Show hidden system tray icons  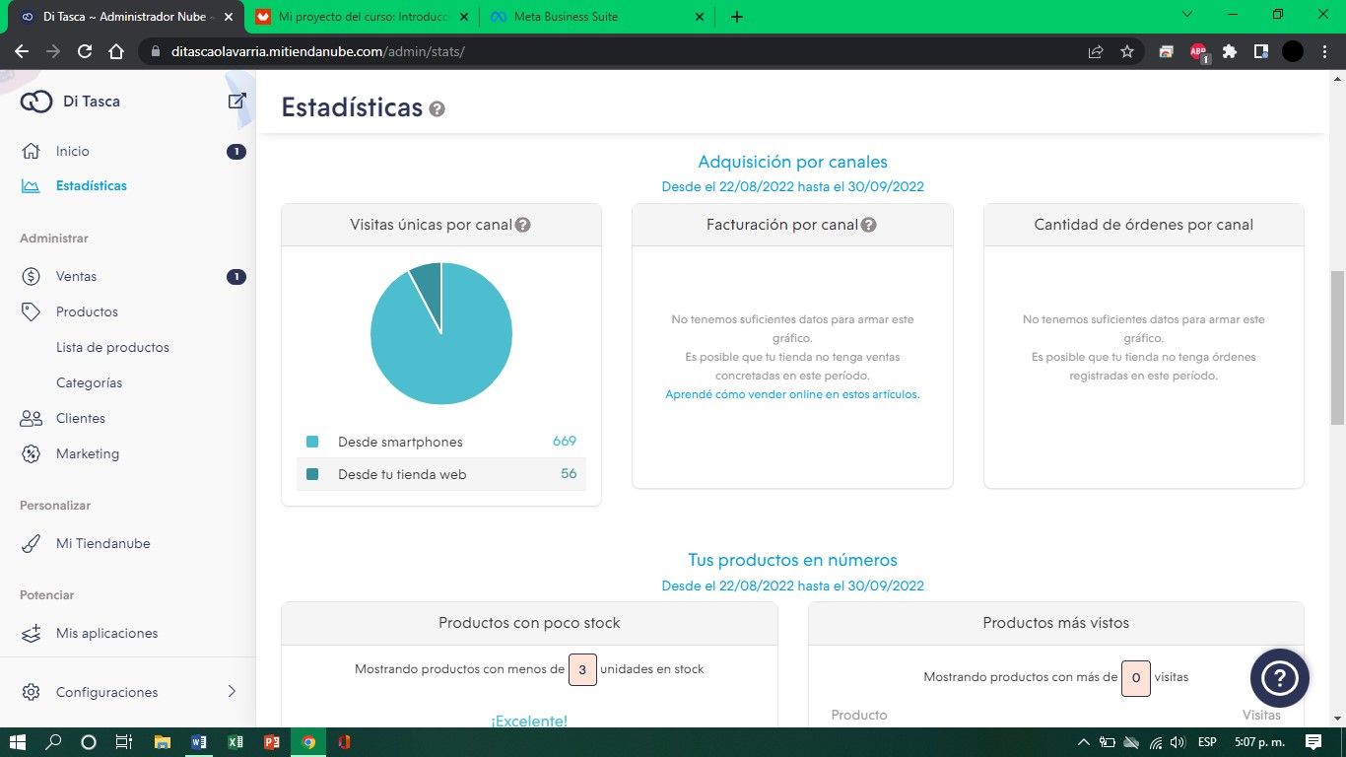(x=1084, y=742)
